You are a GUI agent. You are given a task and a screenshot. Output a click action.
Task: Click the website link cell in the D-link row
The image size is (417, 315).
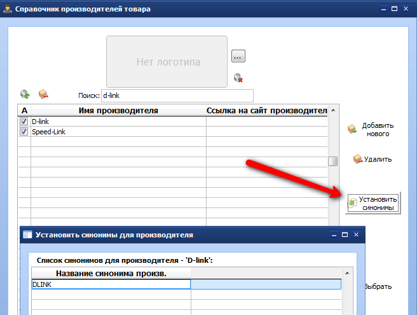coord(267,122)
